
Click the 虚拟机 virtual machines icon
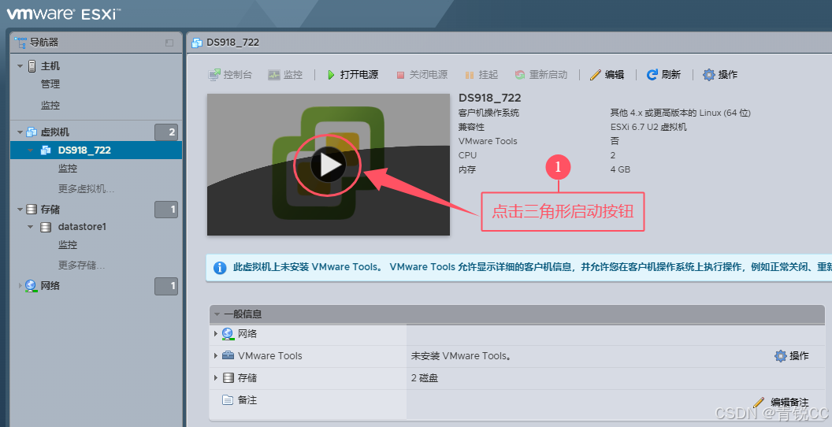(32, 132)
